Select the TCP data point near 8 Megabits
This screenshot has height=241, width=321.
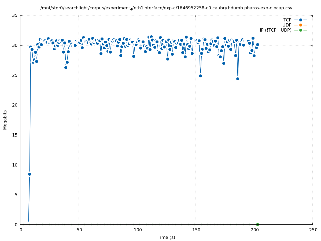(x=29, y=174)
